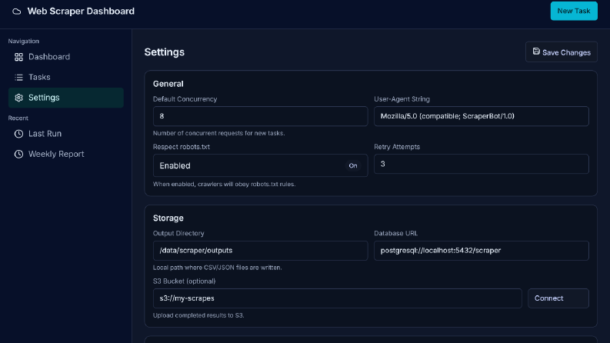
Task: Click the Recent sidebar label
Action: click(18, 118)
